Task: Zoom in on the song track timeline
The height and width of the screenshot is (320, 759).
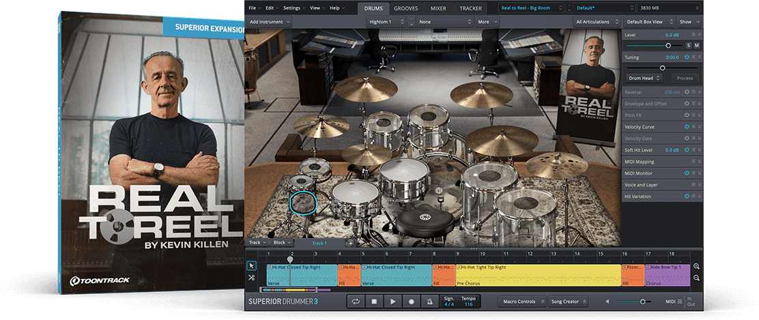Action: [696, 266]
